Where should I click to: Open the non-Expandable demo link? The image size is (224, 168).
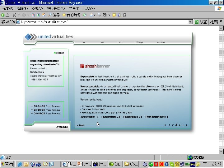(x=156, y=117)
